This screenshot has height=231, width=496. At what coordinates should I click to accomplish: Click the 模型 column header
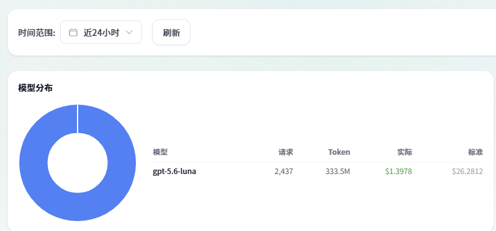[x=160, y=152]
